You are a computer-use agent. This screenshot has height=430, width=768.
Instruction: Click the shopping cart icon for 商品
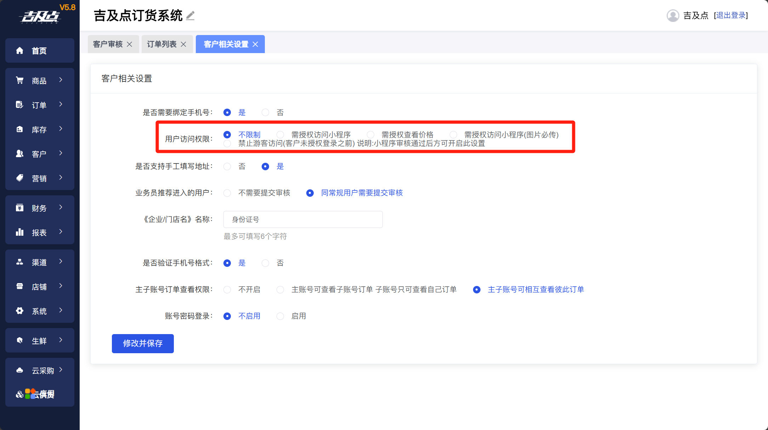(x=20, y=81)
